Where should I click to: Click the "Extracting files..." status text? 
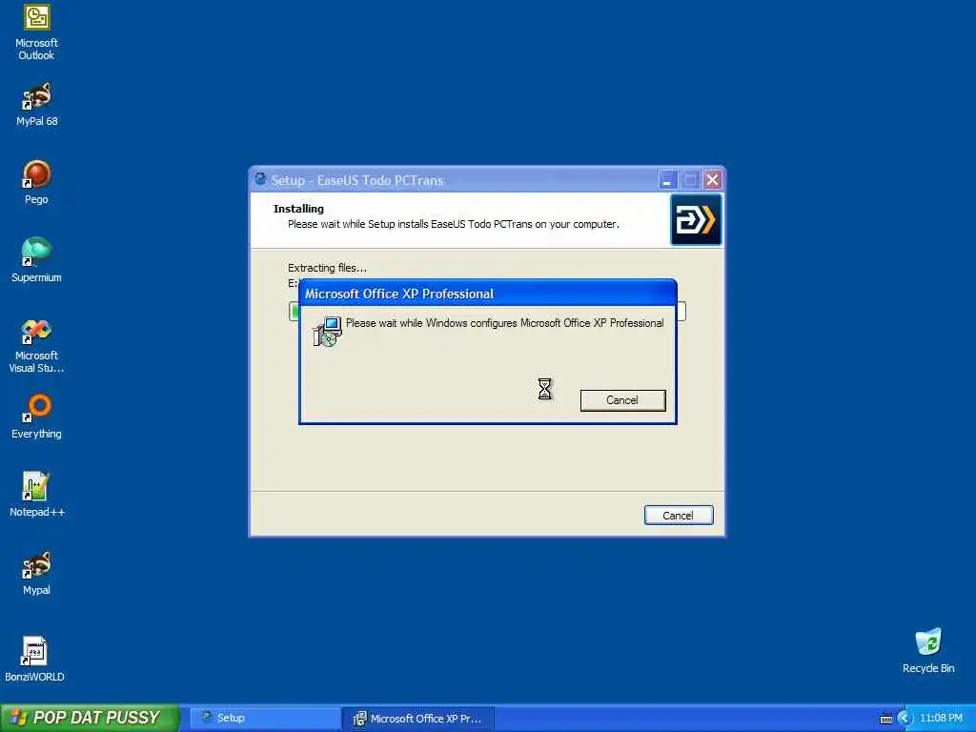click(x=327, y=268)
